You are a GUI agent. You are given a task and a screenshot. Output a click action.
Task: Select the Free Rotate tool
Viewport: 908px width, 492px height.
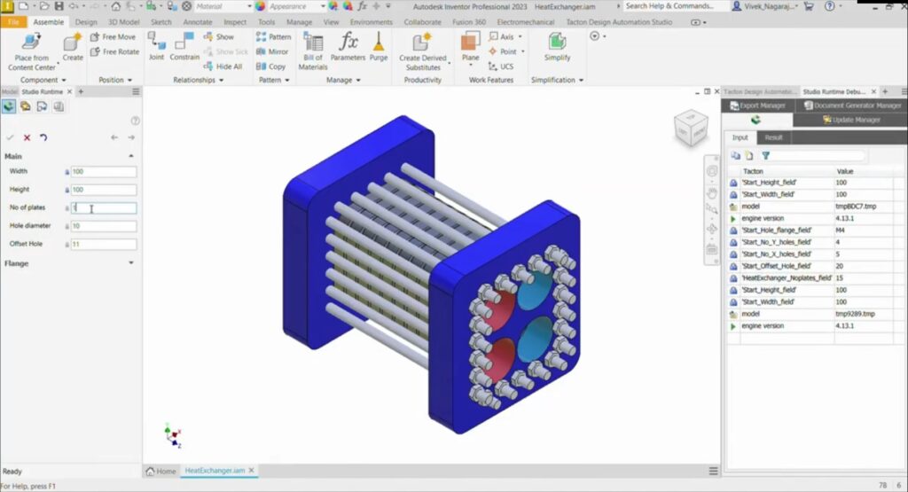pyautogui.click(x=114, y=51)
